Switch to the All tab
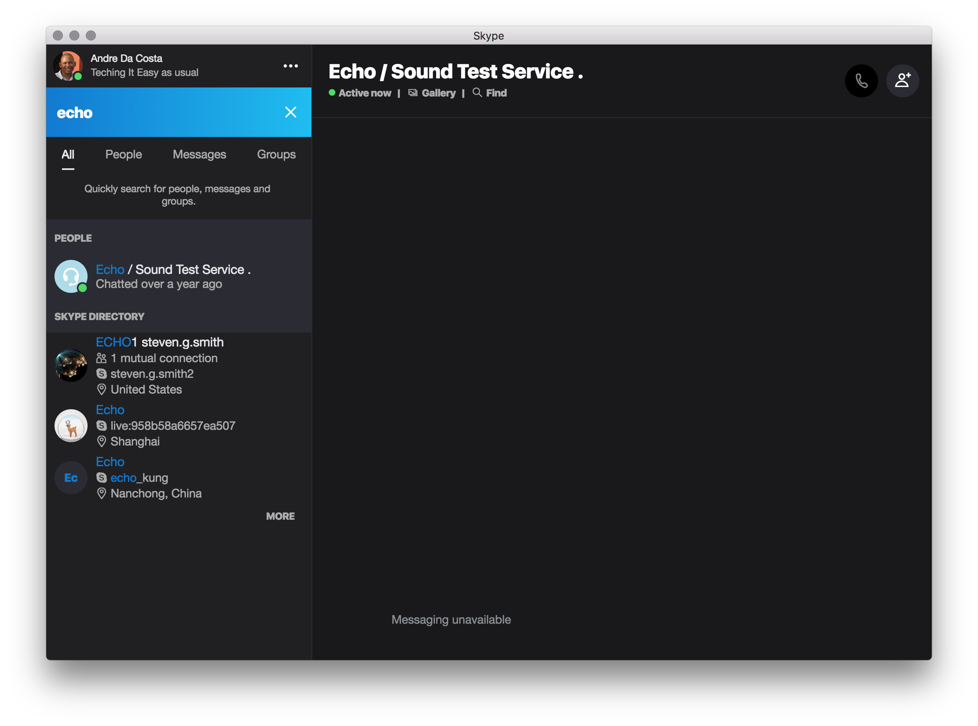The height and width of the screenshot is (726, 978). pos(68,155)
